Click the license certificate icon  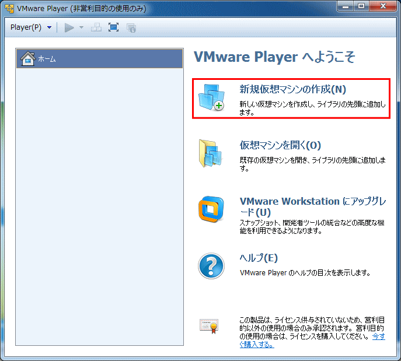click(x=209, y=326)
